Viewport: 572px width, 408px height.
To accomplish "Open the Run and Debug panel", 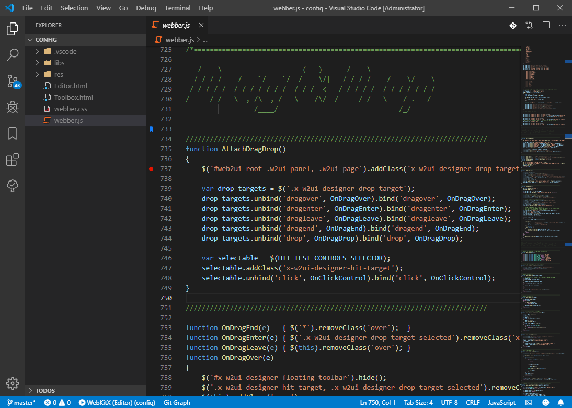I will (13, 107).
